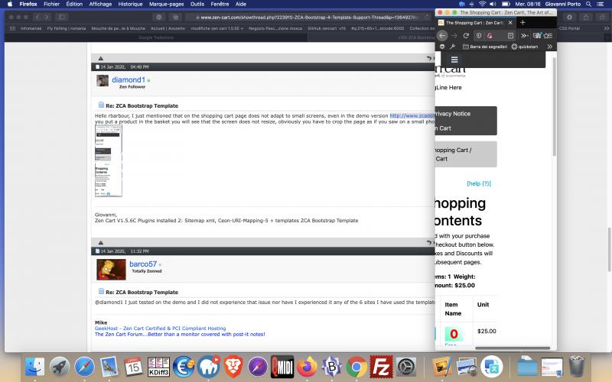Click the [help (?)] link in cart page
The height and width of the screenshot is (382, 612).
pos(479,183)
